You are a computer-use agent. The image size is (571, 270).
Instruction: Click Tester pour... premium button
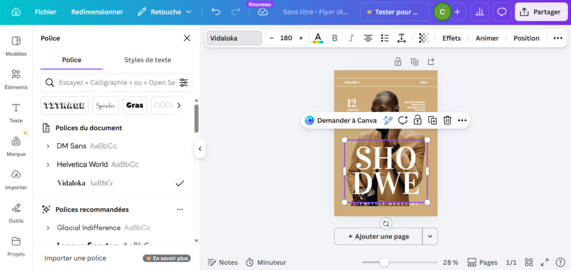395,12
